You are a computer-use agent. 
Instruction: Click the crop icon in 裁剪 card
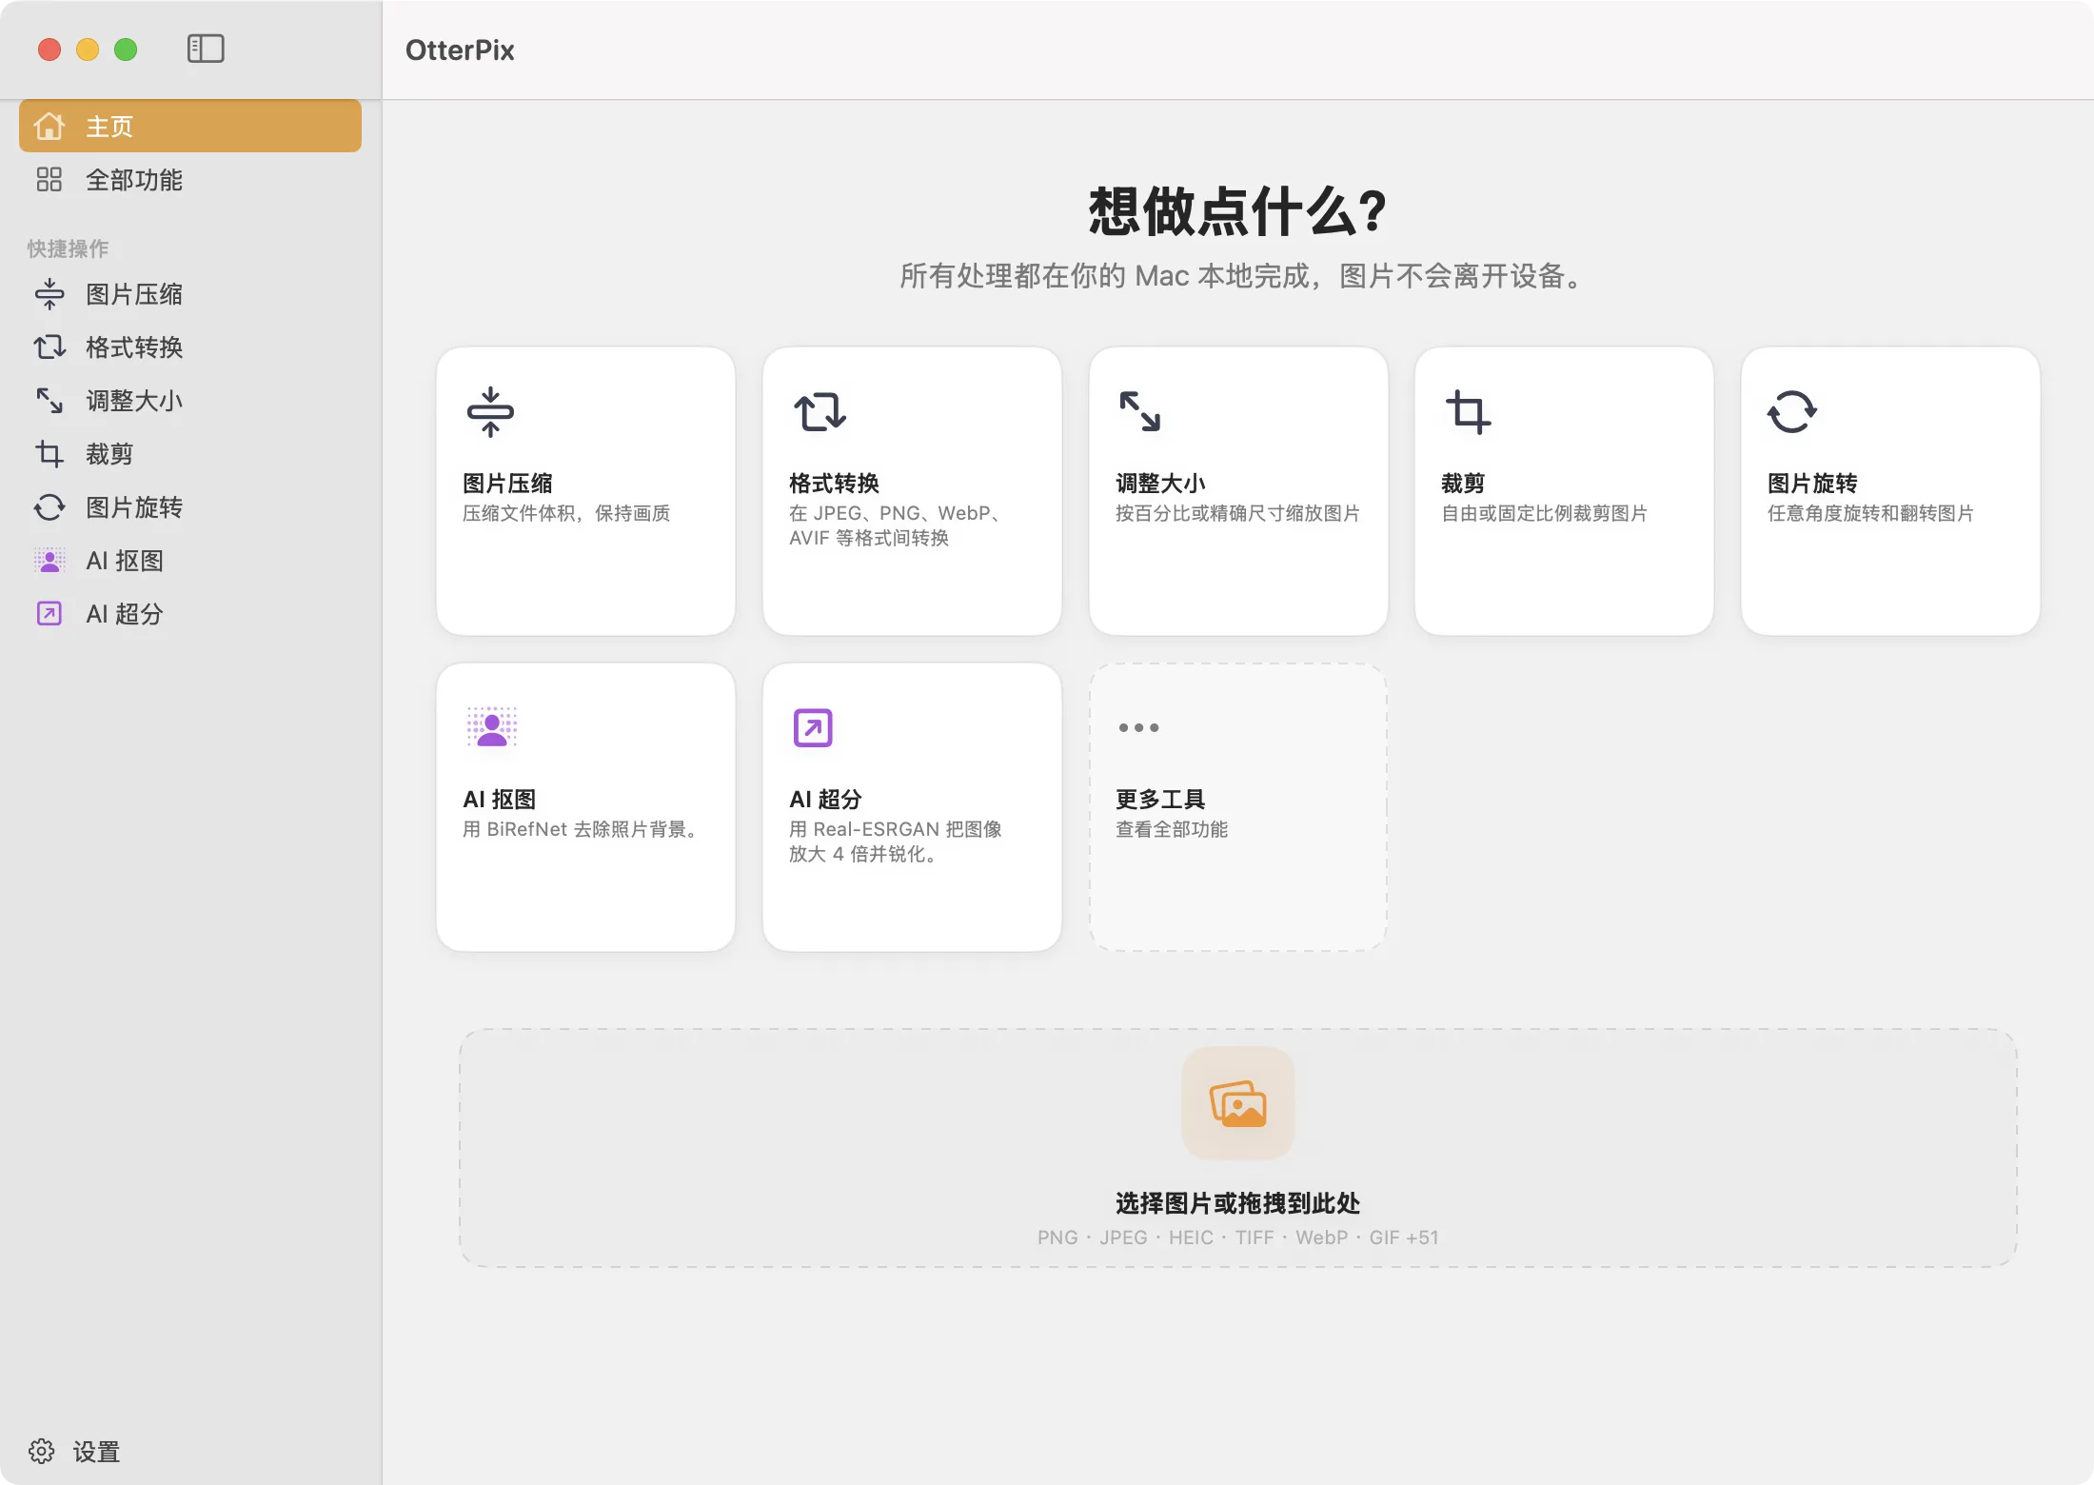tap(1468, 411)
